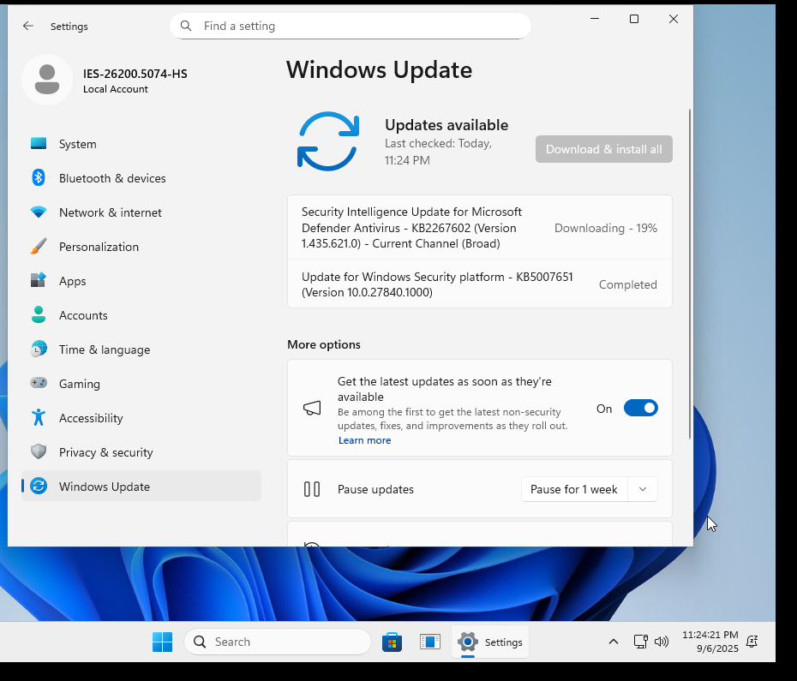Open the taskbar app next to Microsoft Store
The image size is (797, 681).
click(430, 642)
